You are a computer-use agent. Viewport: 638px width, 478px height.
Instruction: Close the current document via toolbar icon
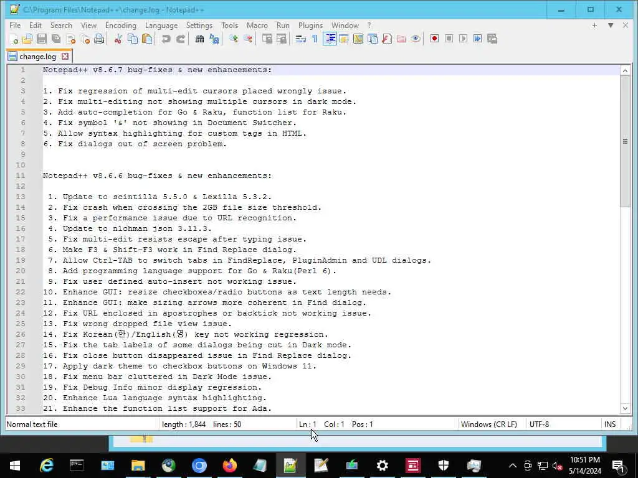click(71, 39)
